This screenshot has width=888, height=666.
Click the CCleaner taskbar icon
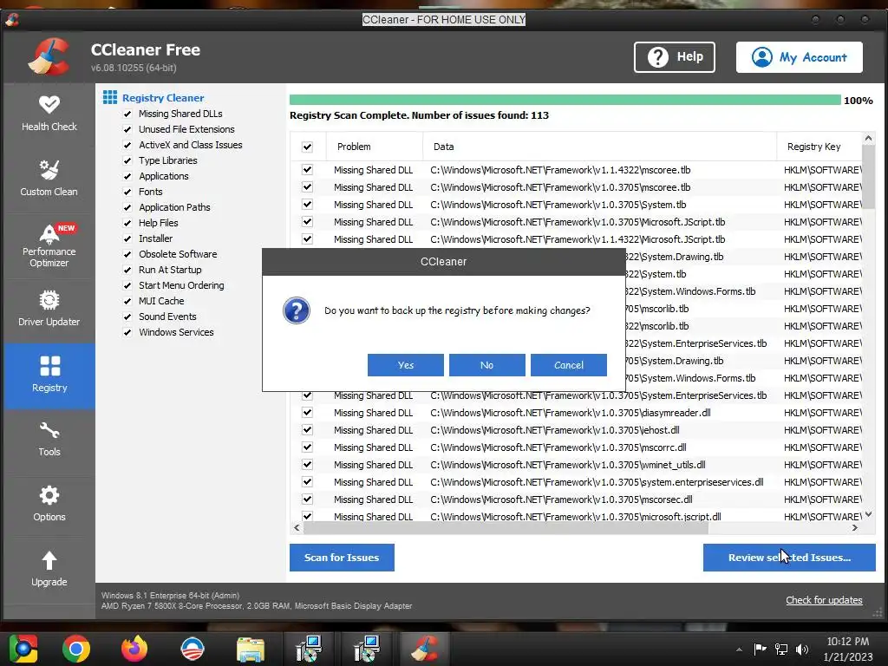425,649
